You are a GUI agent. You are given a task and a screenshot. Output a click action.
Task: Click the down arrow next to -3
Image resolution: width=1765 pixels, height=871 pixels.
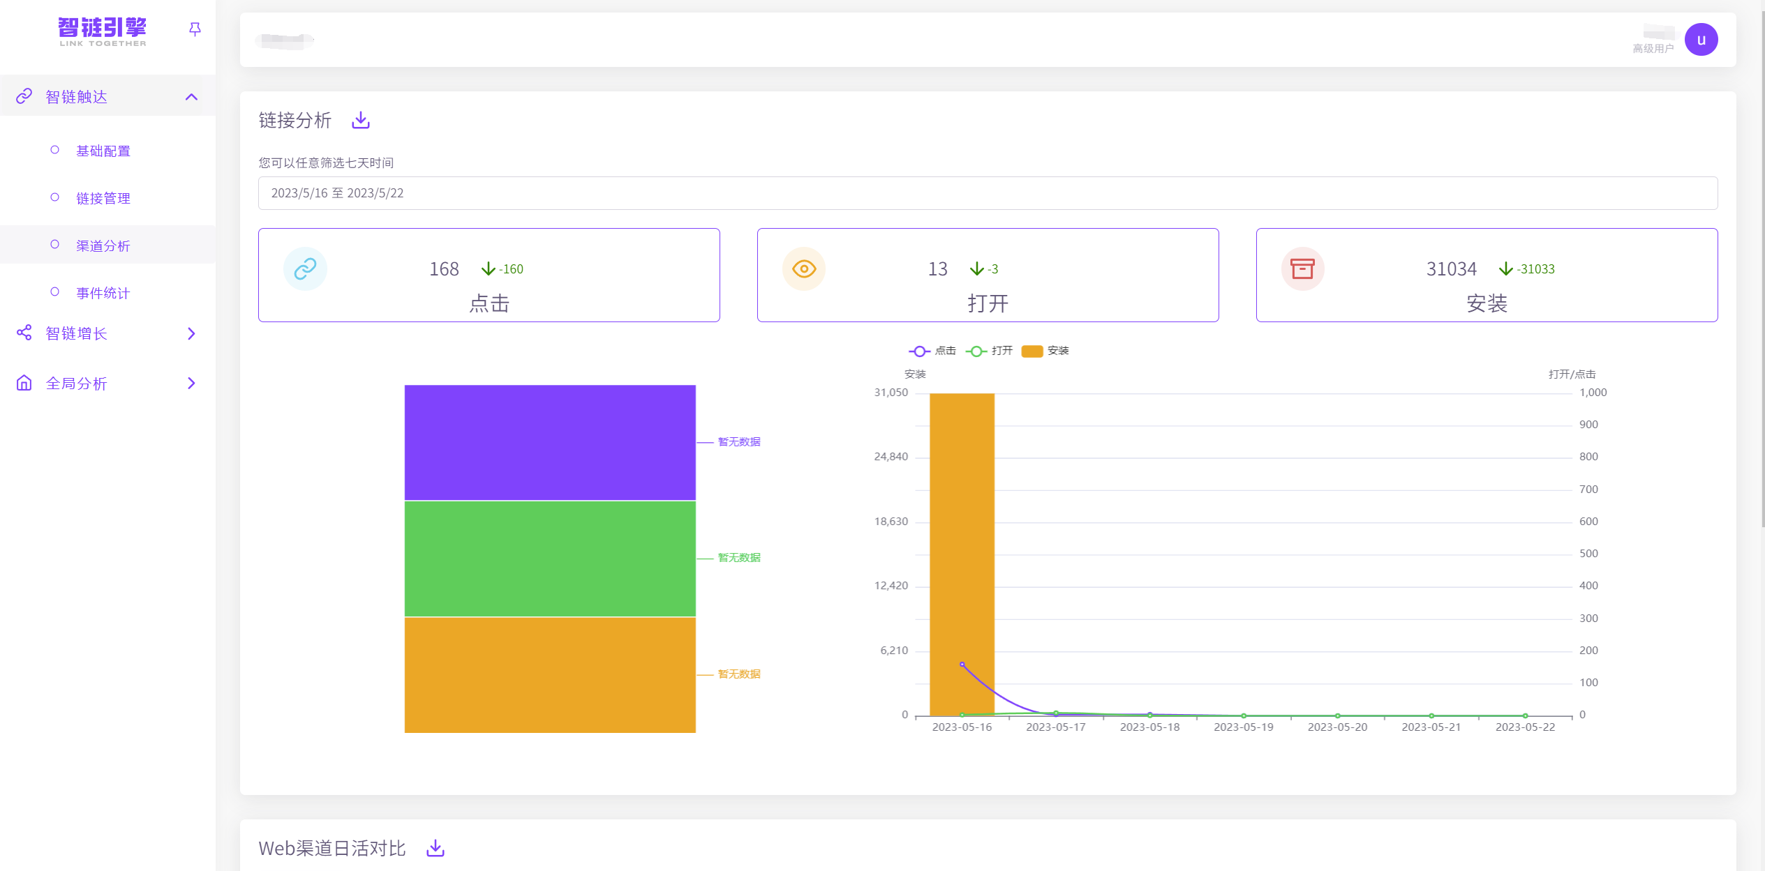click(x=977, y=269)
